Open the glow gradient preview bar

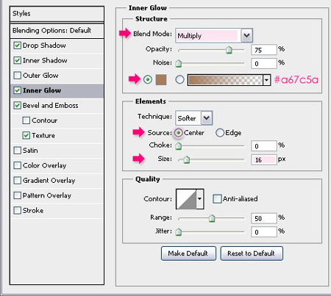pos(225,80)
